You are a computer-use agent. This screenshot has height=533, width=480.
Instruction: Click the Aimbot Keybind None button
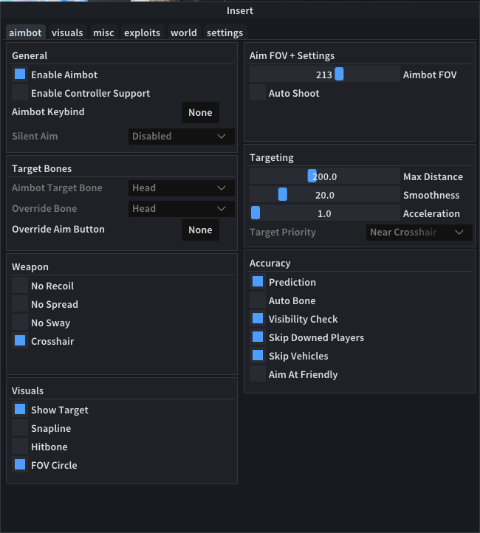tap(200, 112)
